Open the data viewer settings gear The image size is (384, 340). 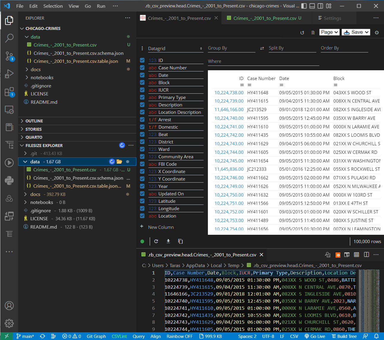377,32
